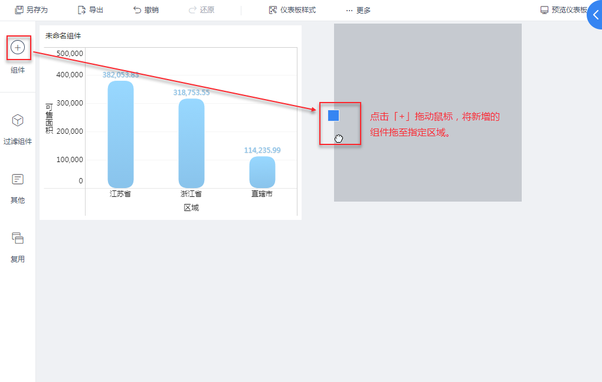Click the 仪表板样式 dashboard style icon
The image size is (602, 382).
pyautogui.click(x=273, y=10)
